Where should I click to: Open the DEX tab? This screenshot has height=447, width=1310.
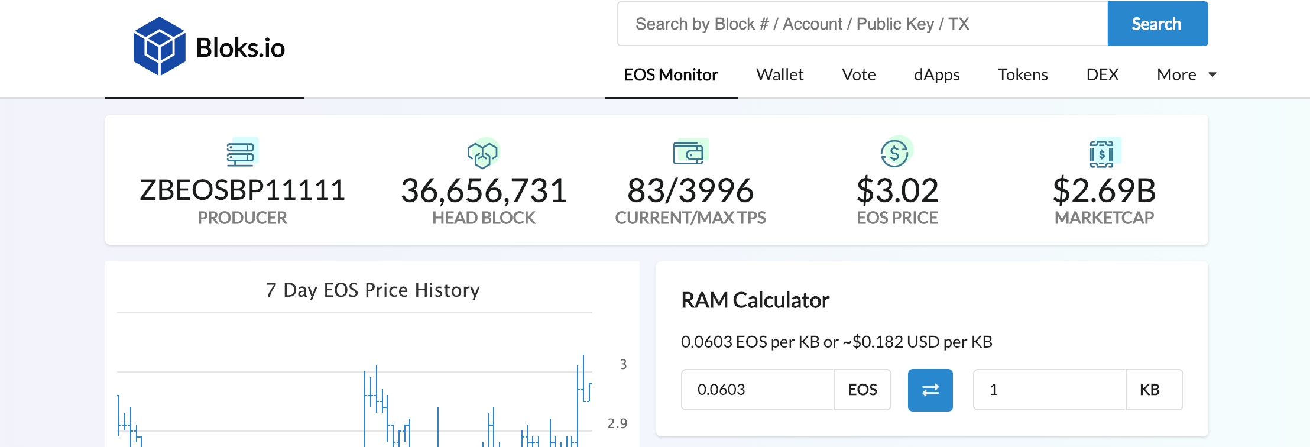point(1102,74)
